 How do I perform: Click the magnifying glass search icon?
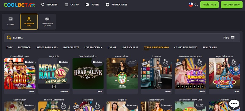pyautogui.click(x=9, y=38)
